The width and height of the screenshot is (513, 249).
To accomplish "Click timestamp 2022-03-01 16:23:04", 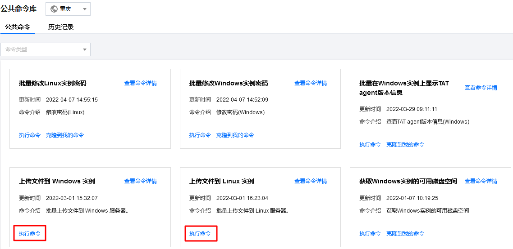I will (242, 198).
